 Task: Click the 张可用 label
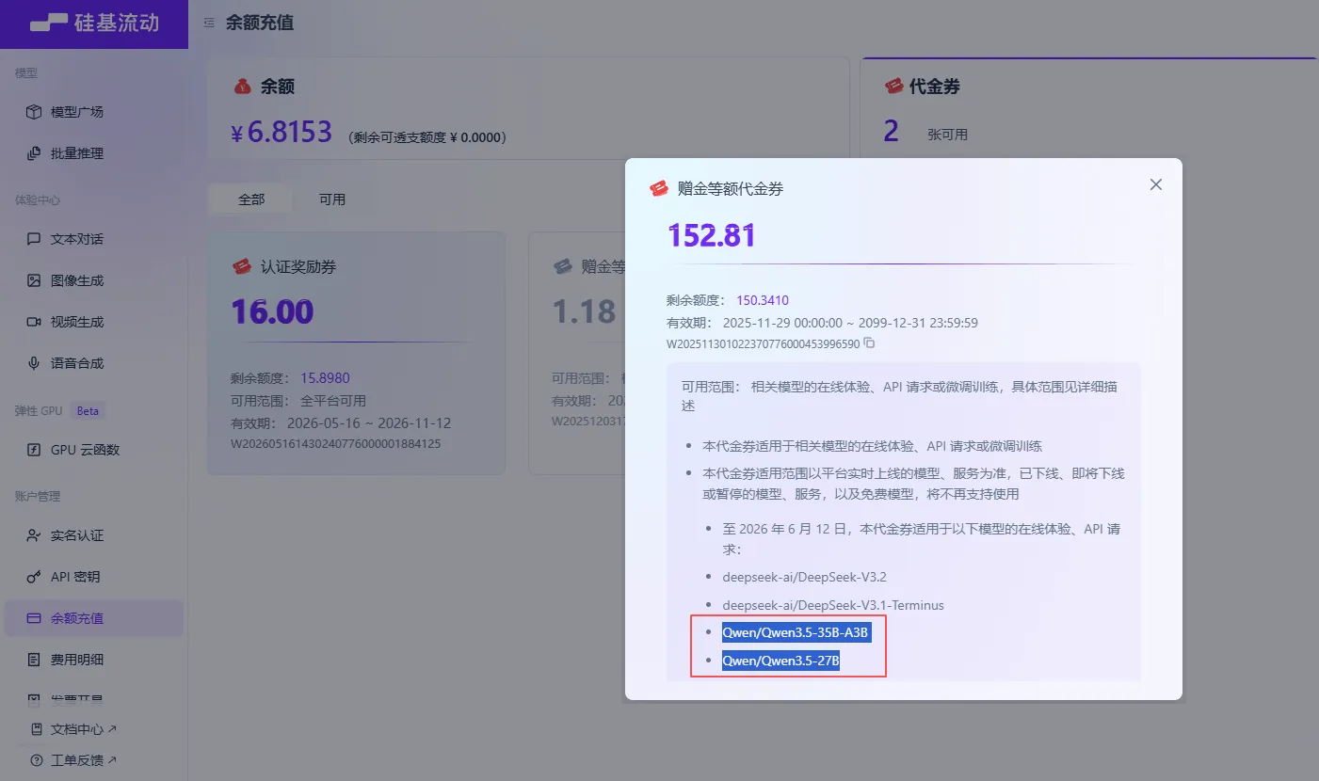pyautogui.click(x=947, y=135)
